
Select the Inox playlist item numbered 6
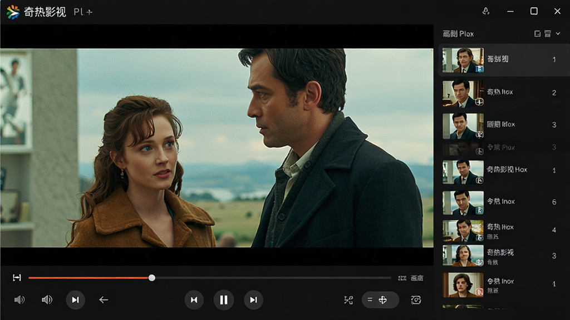pos(504,202)
